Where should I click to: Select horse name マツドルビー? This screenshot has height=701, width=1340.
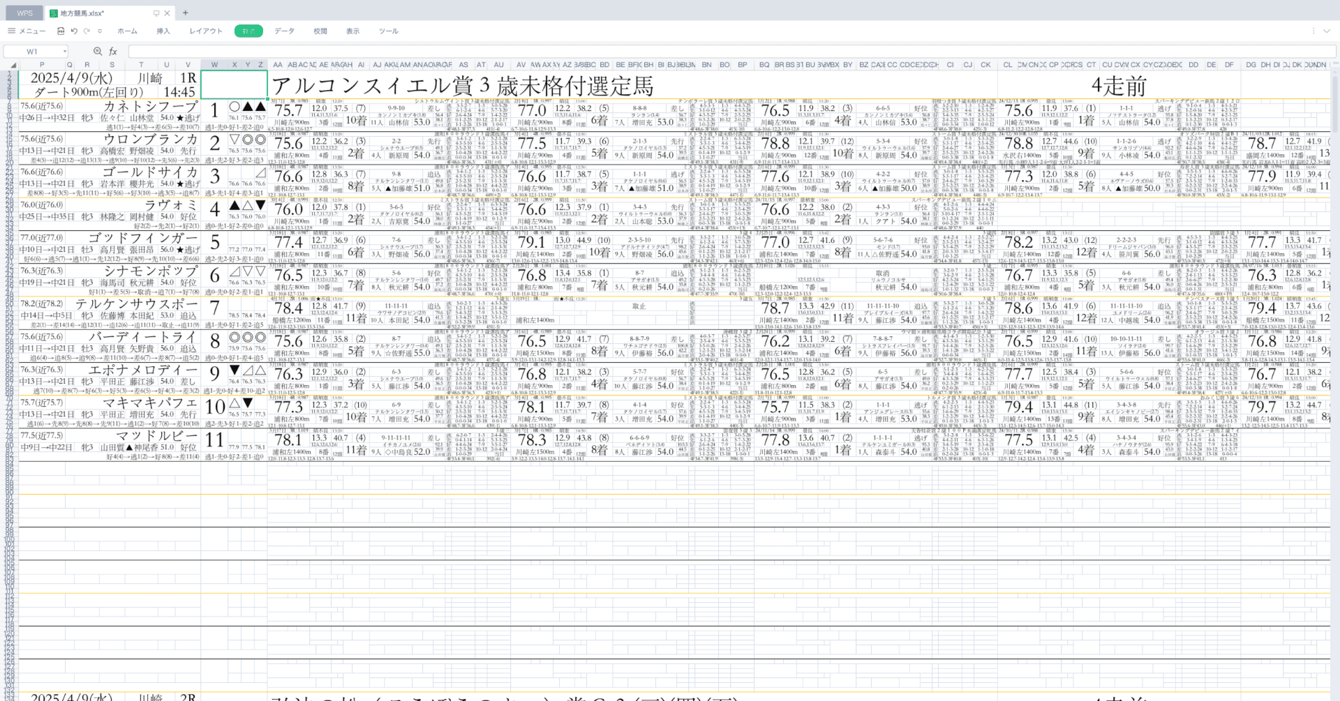pyautogui.click(x=158, y=435)
